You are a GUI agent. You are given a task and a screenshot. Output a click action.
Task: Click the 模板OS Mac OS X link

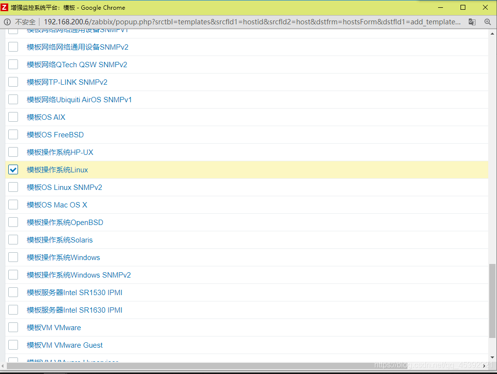coord(57,205)
